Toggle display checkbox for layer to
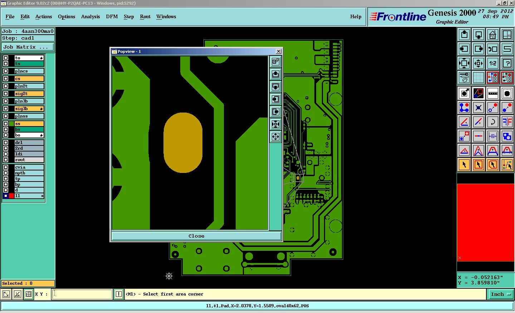Screen dimensions: 515x313 point(6,58)
